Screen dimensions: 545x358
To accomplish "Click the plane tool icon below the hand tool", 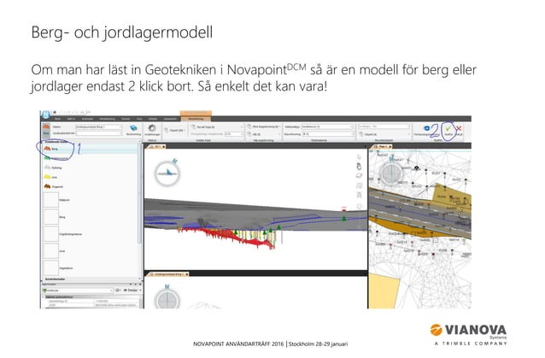I will coord(359,176).
